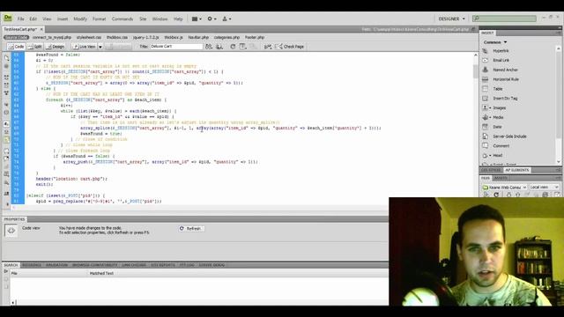
Task: Open the Insert menu
Action: coord(63,18)
